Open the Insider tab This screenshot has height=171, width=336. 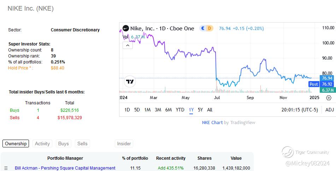coord(124,143)
